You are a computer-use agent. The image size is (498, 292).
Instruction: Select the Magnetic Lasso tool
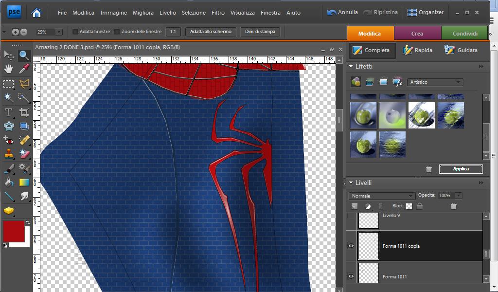24,84
